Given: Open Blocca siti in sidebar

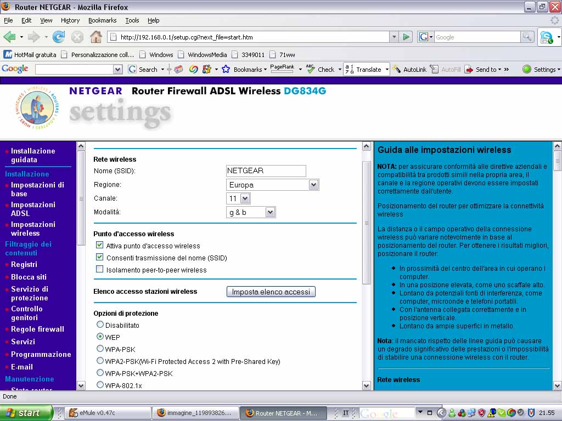Looking at the screenshot, I should pos(29,277).
